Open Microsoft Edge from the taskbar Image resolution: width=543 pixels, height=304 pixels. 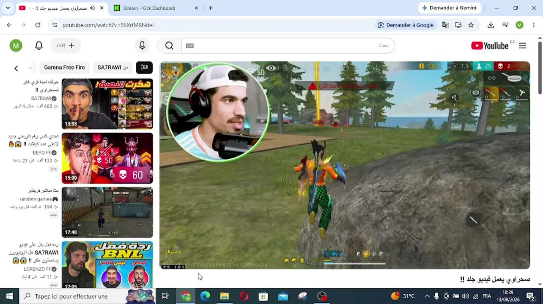pyautogui.click(x=205, y=296)
